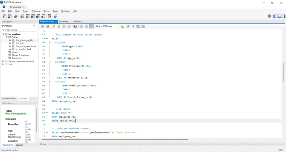Fold the SUM(CASE block at line 54
Image resolution: width=286 pixels, height=152 pixels.
tap(49, 62)
